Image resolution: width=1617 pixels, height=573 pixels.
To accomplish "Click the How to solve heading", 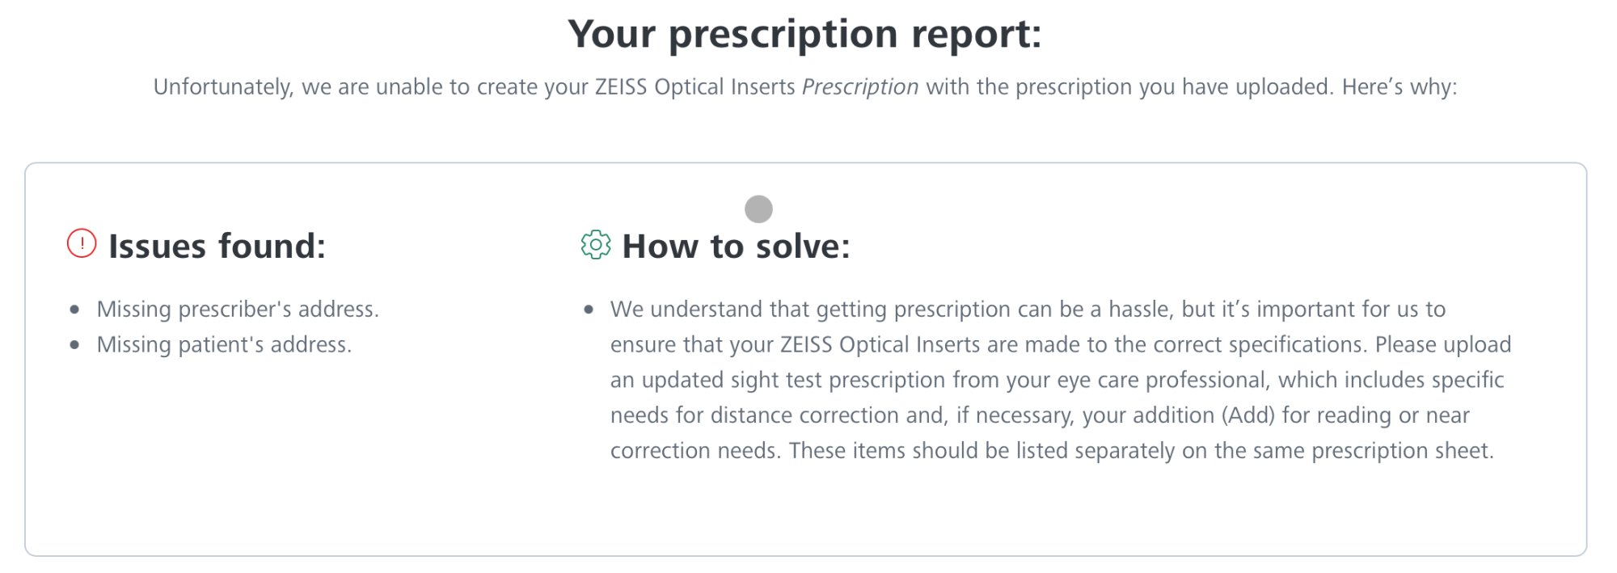I will (736, 246).
